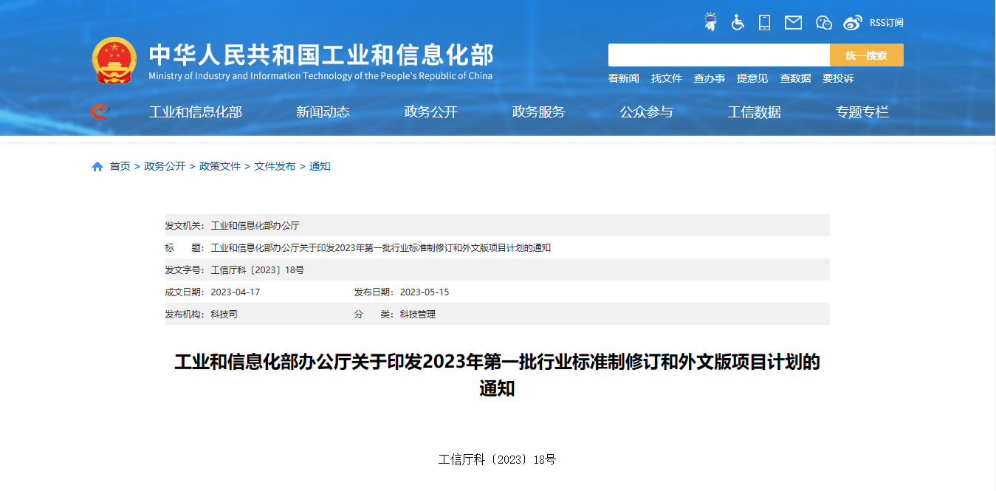Screen dimensions: 996x491
Task: Click the 要投诉 quick link
Action: [838, 78]
